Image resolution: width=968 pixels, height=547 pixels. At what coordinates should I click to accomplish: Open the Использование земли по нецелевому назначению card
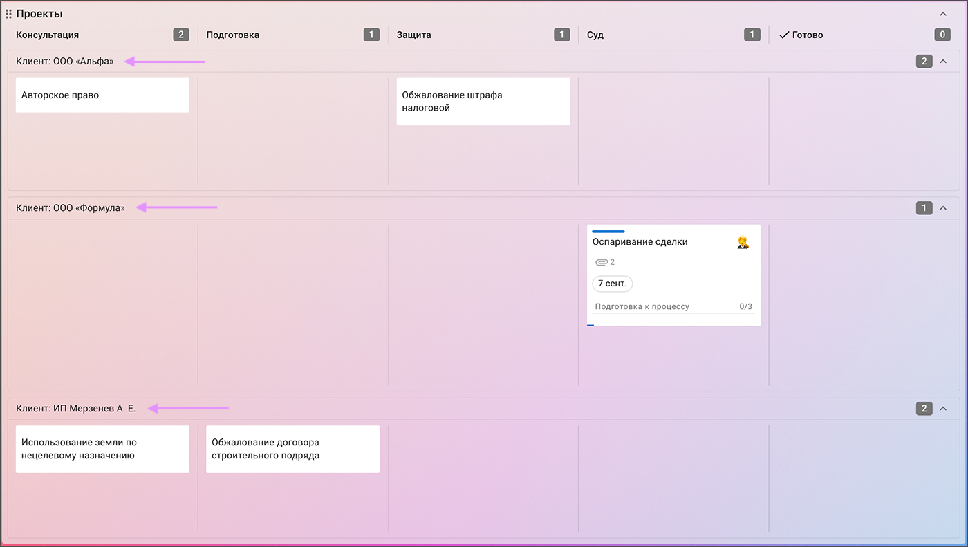[x=102, y=449]
